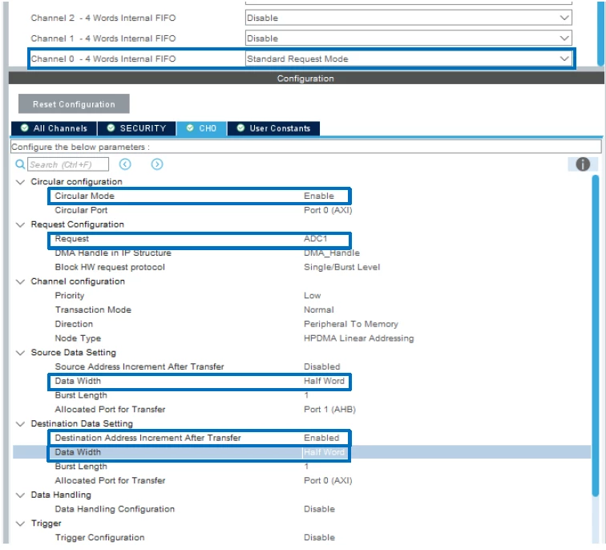This screenshot has width=606, height=550.
Task: Open Channel 2 mode dropdown
Action: [x=409, y=18]
